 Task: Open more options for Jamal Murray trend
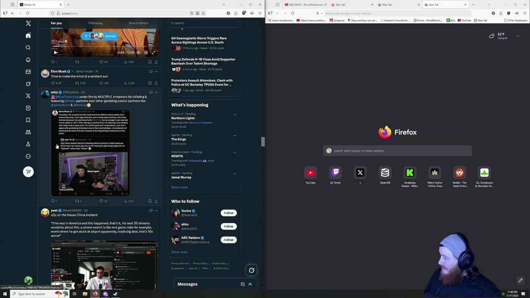click(235, 174)
